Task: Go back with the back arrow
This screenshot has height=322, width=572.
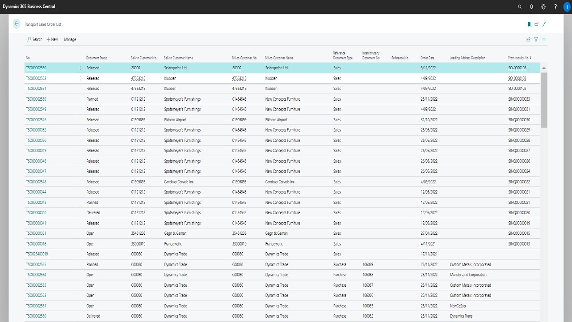Action: tap(17, 24)
